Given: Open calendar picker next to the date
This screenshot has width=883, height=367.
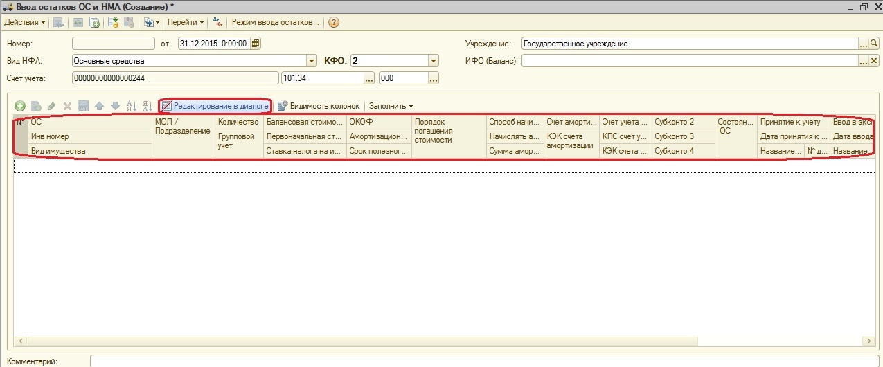Looking at the screenshot, I should pos(256,44).
